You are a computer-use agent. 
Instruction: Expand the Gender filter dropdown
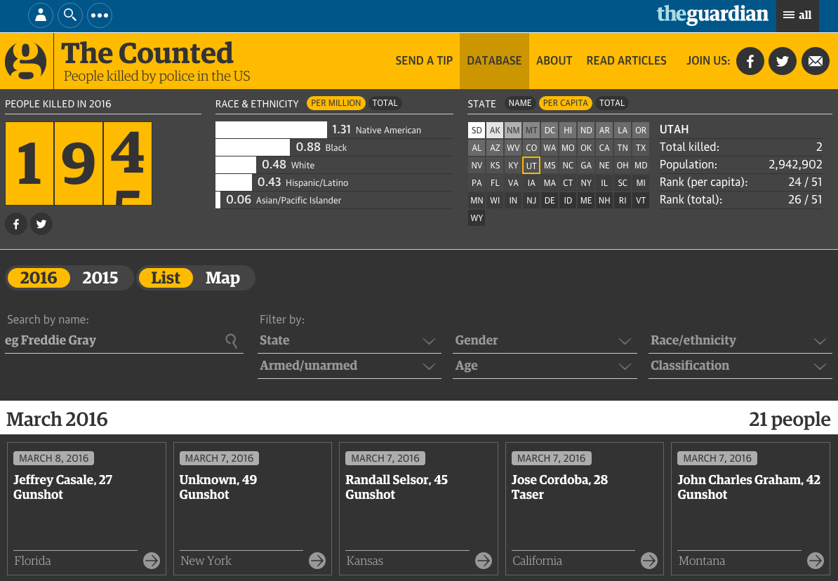coord(545,340)
